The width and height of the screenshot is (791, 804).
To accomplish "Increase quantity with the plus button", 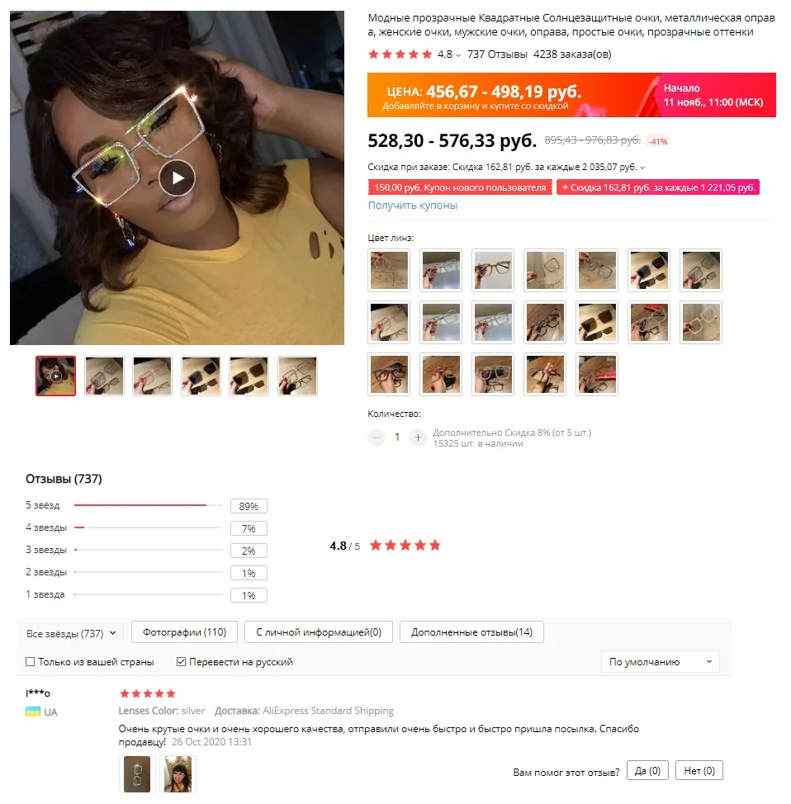I will [x=418, y=437].
